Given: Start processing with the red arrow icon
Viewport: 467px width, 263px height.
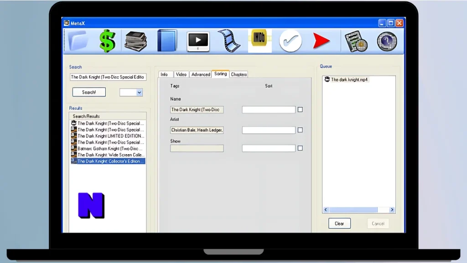Looking at the screenshot, I should pyautogui.click(x=321, y=41).
